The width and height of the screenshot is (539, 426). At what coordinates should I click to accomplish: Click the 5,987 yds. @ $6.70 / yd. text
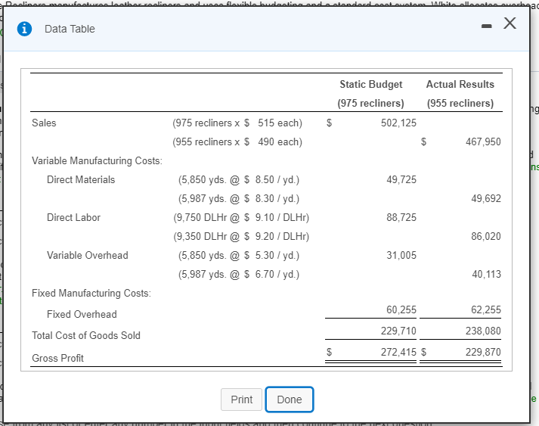pos(239,274)
